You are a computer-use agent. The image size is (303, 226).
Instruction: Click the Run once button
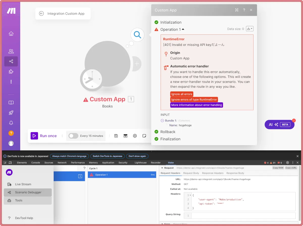click(x=44, y=136)
